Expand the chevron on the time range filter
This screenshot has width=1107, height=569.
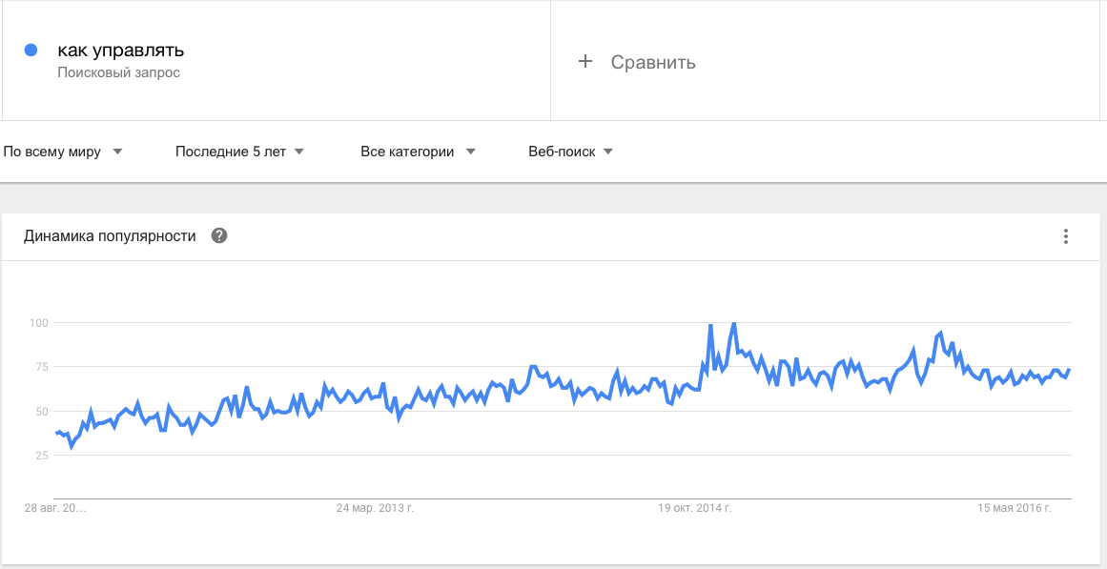(298, 151)
